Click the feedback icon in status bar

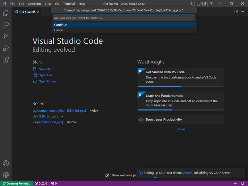(235, 184)
